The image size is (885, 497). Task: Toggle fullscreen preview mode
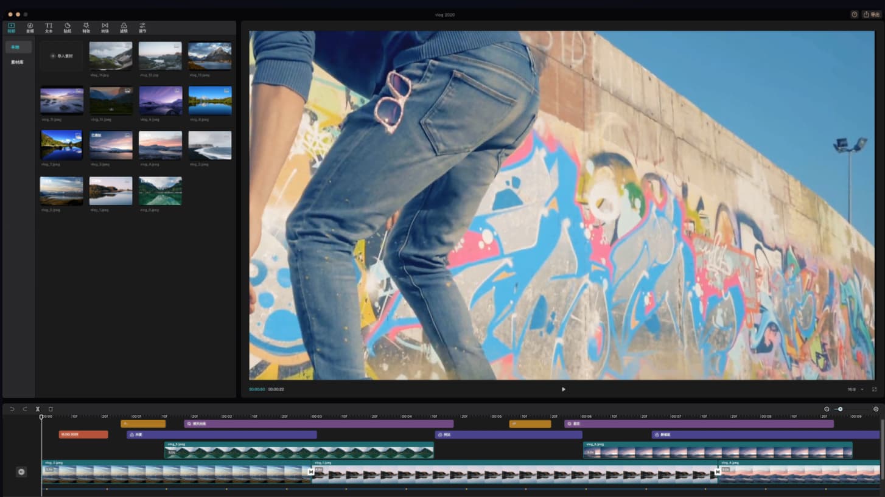coord(874,389)
